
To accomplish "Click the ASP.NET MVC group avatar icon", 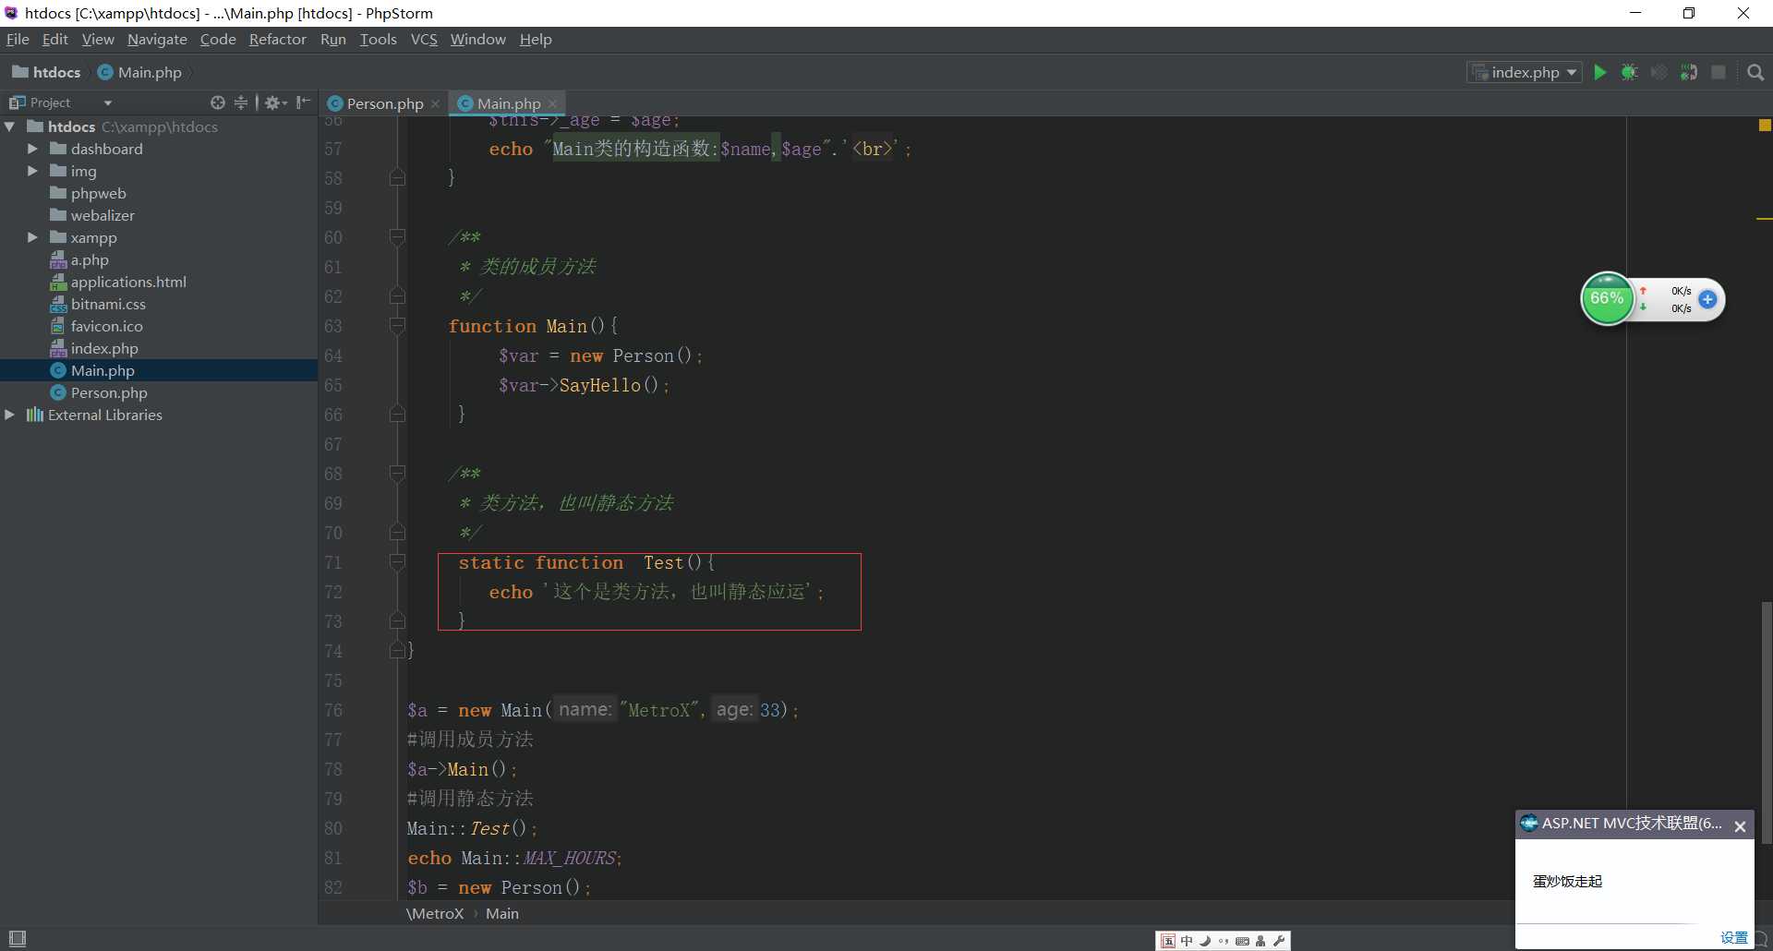I will 1529,823.
